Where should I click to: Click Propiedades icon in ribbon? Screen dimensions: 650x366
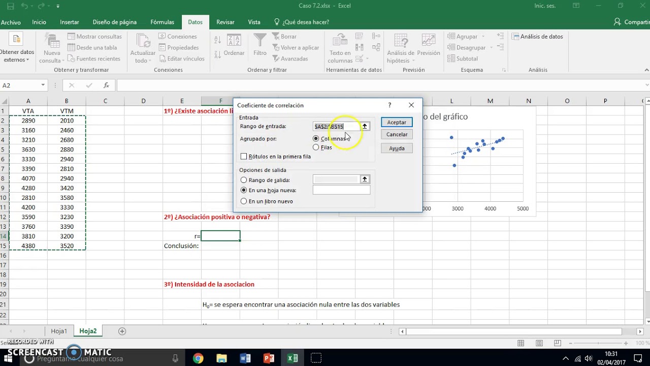point(162,48)
